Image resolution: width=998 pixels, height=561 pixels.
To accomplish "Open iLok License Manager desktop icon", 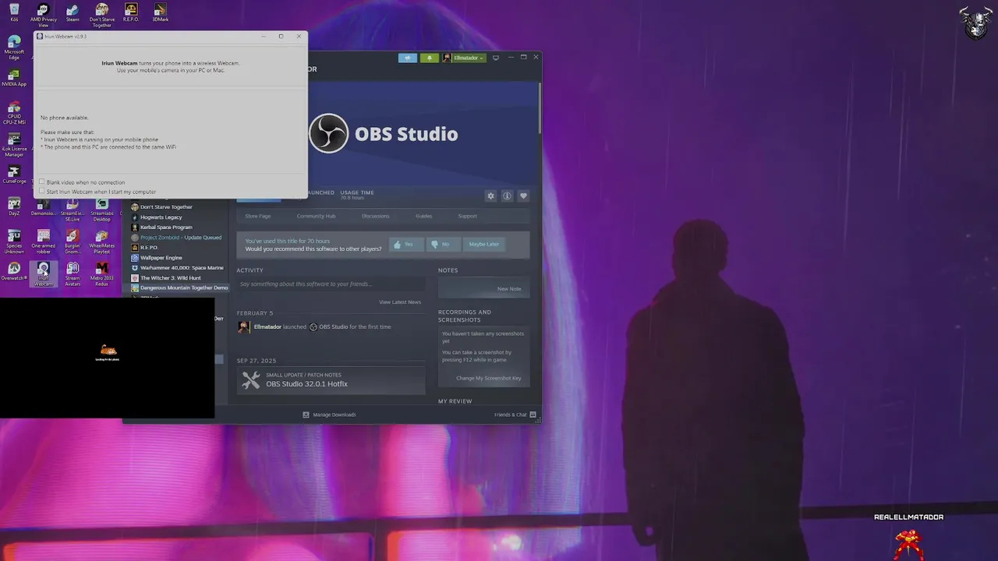I will [14, 145].
